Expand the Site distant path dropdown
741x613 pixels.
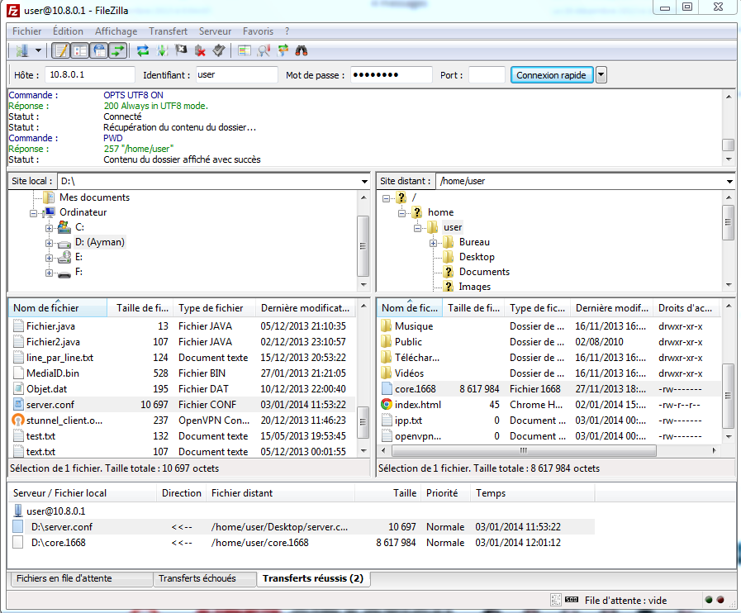[x=729, y=181]
